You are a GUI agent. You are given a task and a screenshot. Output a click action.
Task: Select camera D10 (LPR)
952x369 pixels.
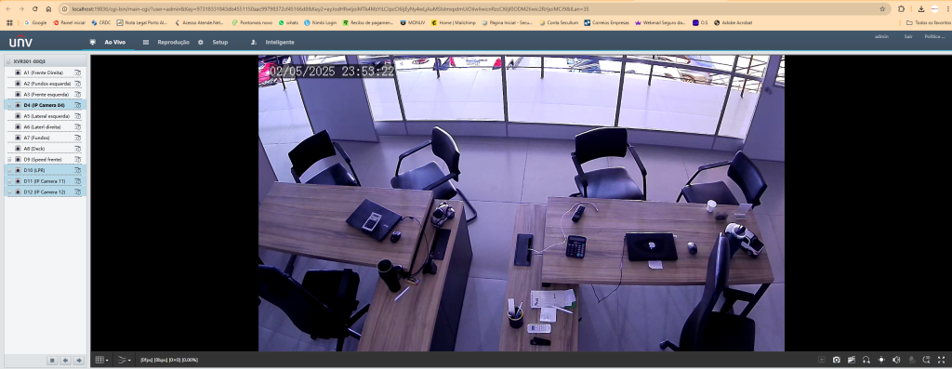point(34,170)
